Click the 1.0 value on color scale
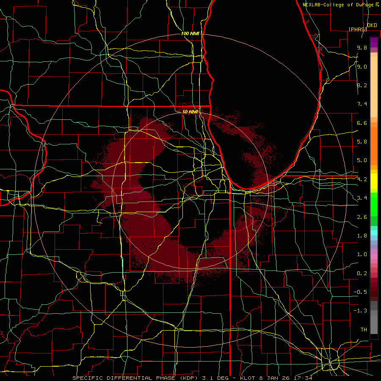Viewport: 381px width, 381px height. tap(362, 255)
